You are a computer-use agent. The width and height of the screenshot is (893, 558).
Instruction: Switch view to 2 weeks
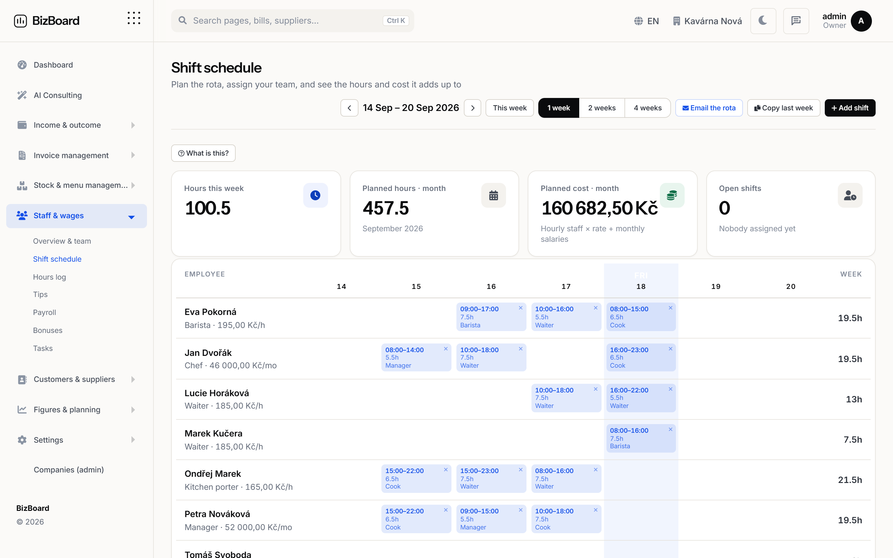tap(602, 108)
